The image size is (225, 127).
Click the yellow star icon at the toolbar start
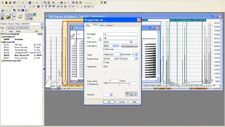click(3, 3)
